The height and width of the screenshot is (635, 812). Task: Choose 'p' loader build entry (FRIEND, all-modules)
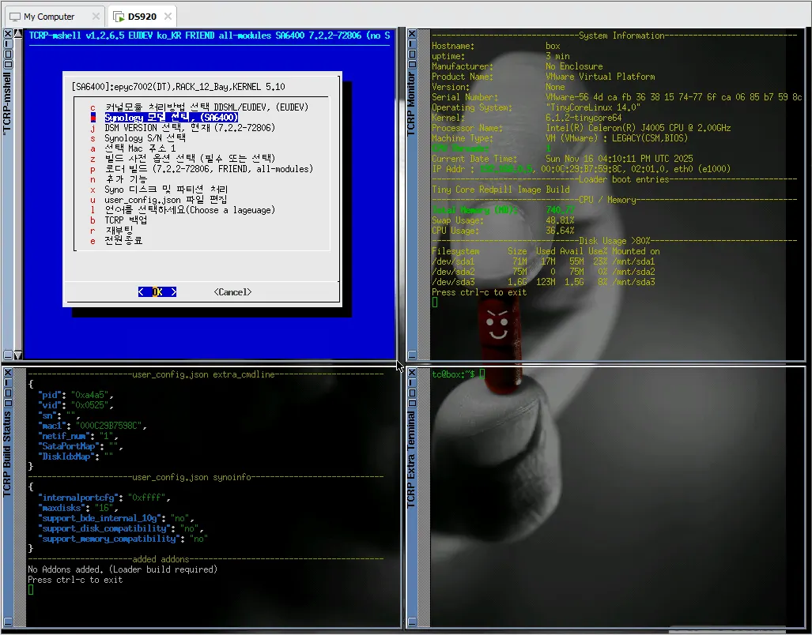[x=202, y=168]
